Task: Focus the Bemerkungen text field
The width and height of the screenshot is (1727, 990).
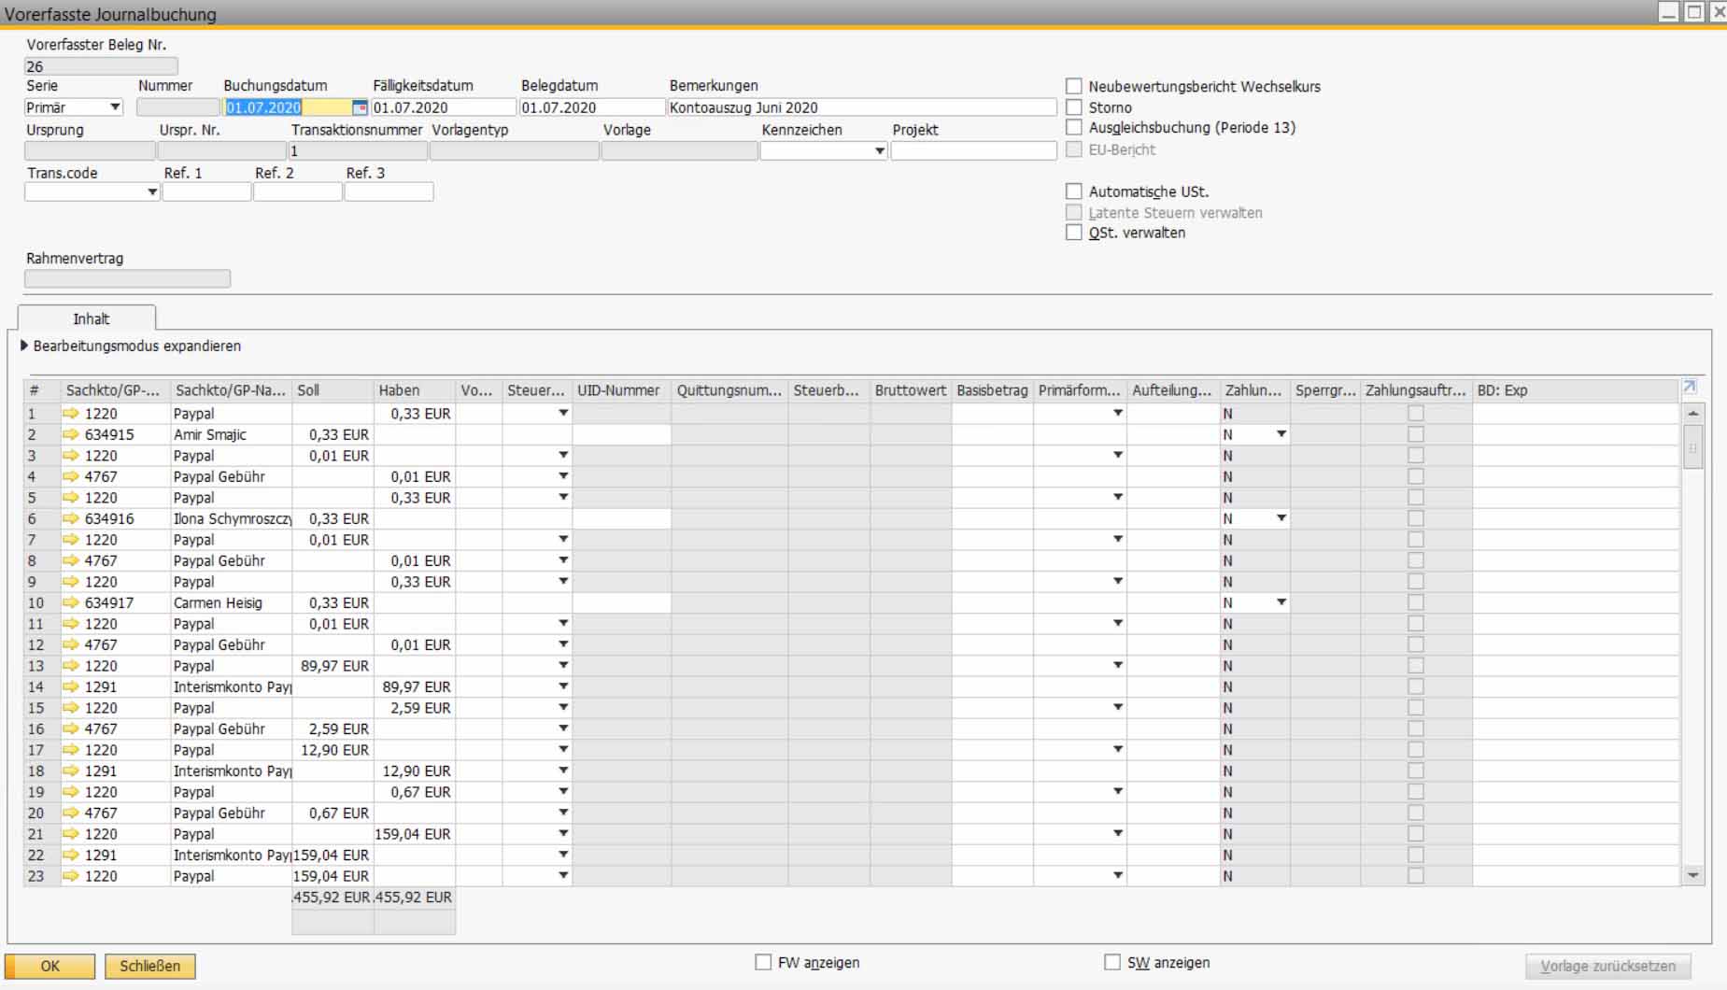Action: (862, 107)
